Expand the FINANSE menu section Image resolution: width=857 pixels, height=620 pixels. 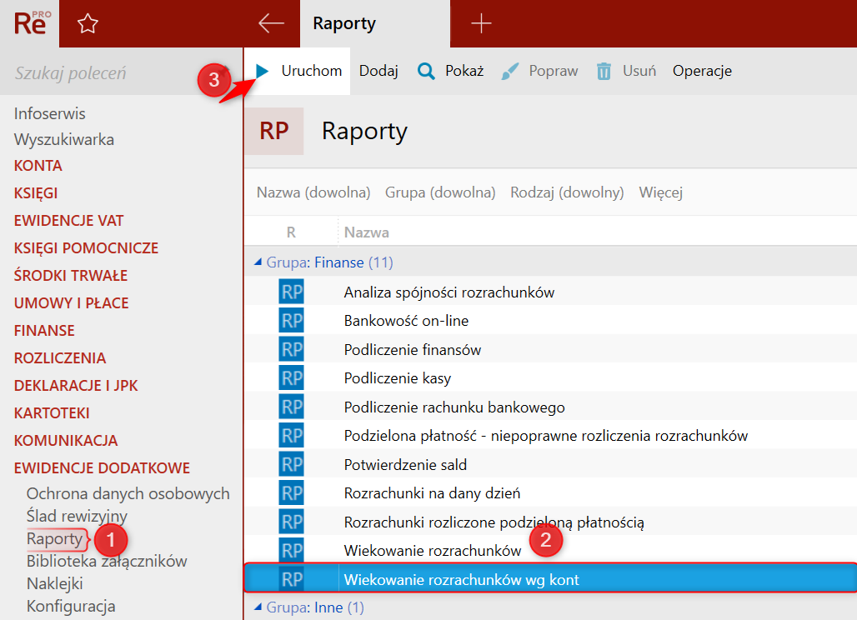click(44, 331)
